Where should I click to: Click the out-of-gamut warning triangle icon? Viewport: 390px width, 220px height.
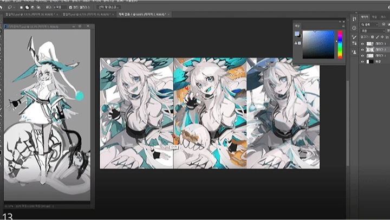296,43
